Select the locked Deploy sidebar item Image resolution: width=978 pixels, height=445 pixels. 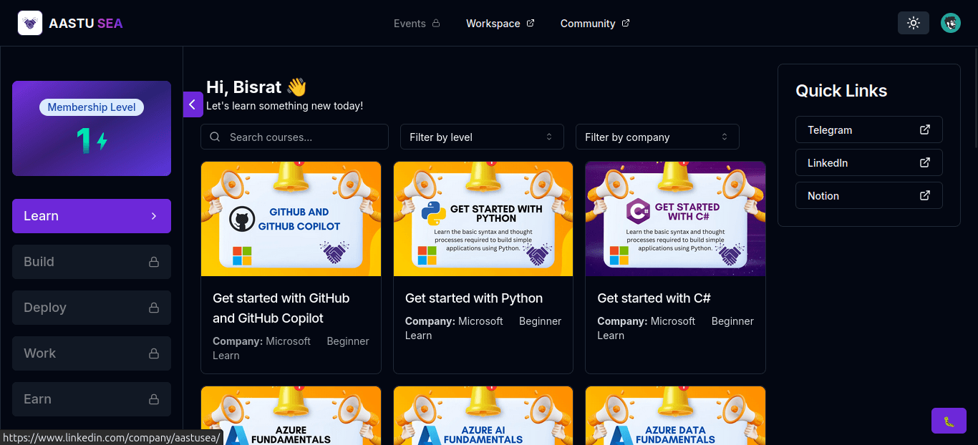click(x=92, y=308)
